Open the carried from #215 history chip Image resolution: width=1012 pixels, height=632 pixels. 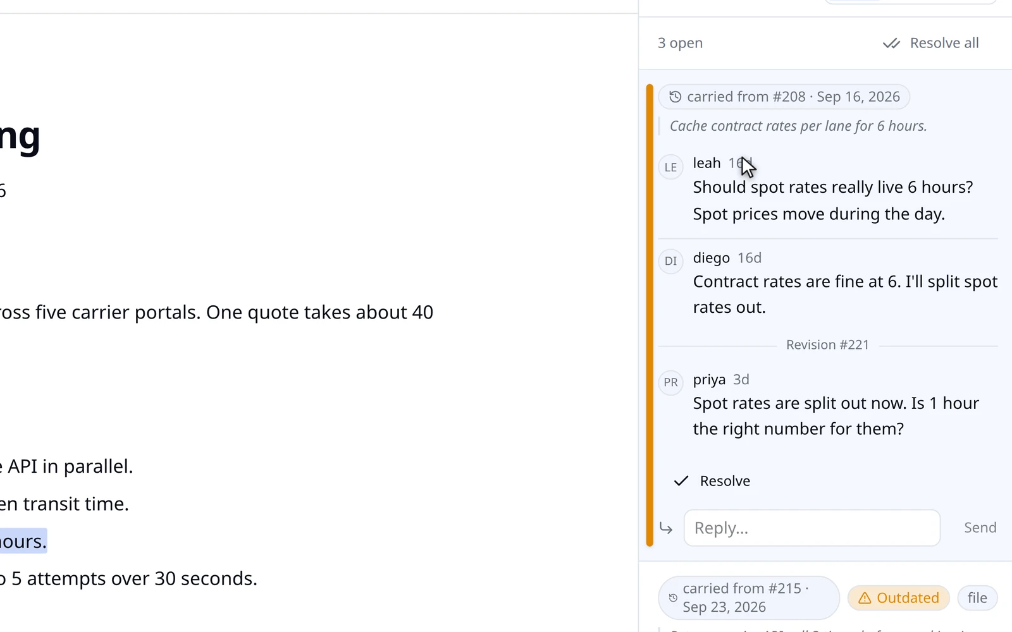749,598
